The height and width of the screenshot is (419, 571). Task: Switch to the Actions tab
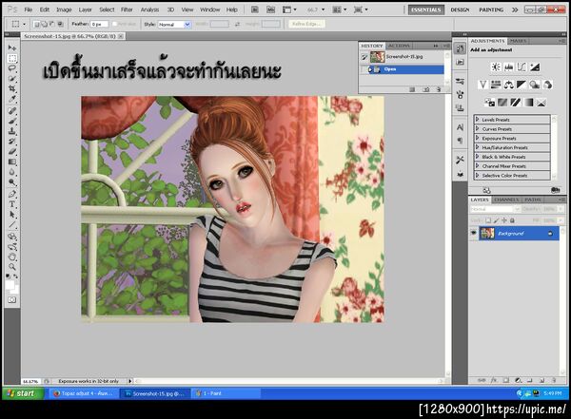(x=399, y=46)
